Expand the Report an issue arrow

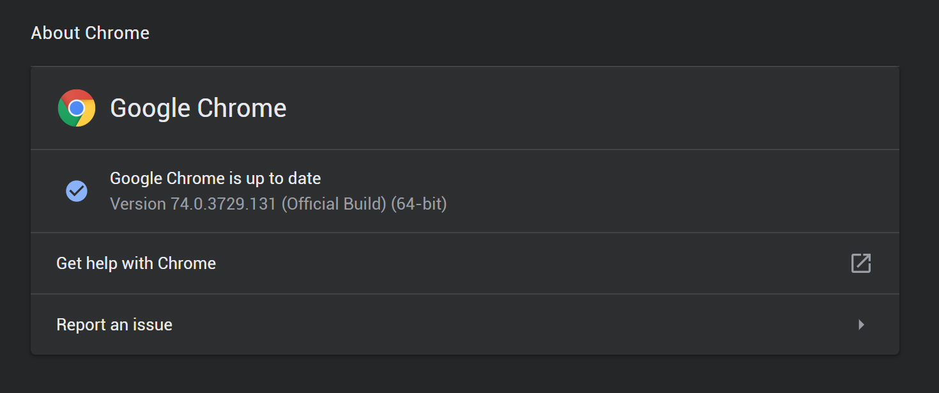pos(861,325)
